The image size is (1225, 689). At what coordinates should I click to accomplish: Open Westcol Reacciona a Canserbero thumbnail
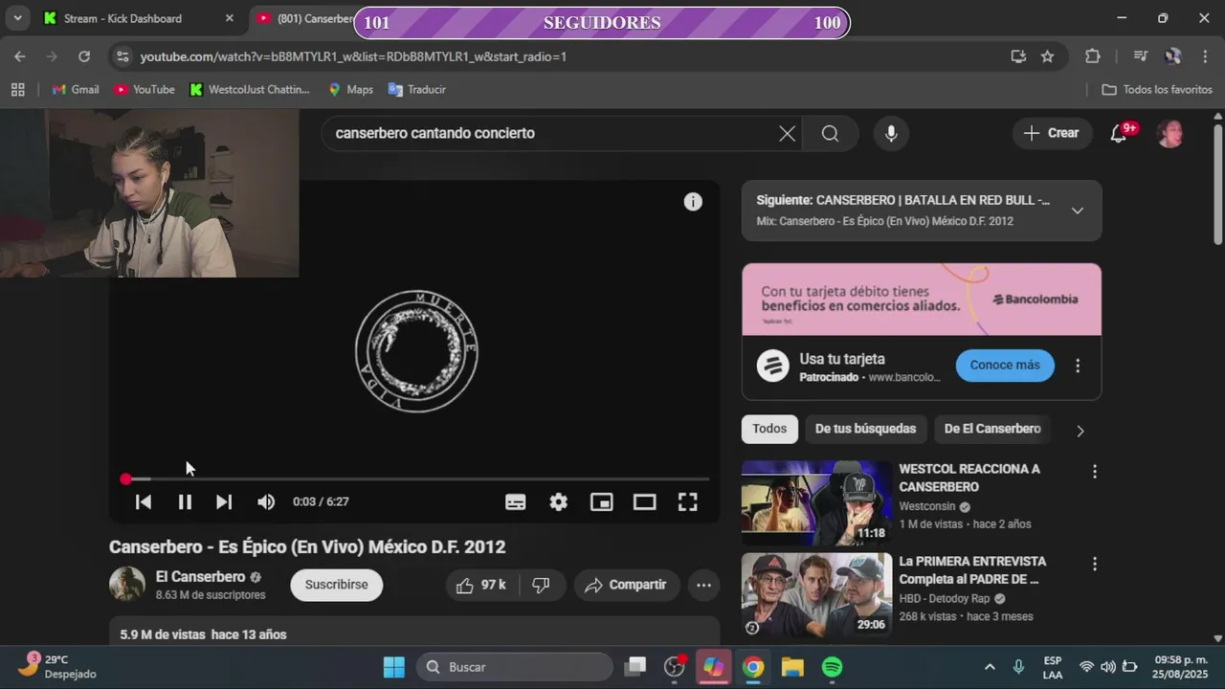point(817,503)
